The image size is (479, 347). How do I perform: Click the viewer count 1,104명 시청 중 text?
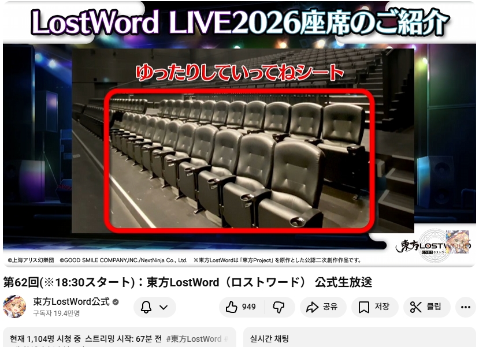tap(45, 339)
